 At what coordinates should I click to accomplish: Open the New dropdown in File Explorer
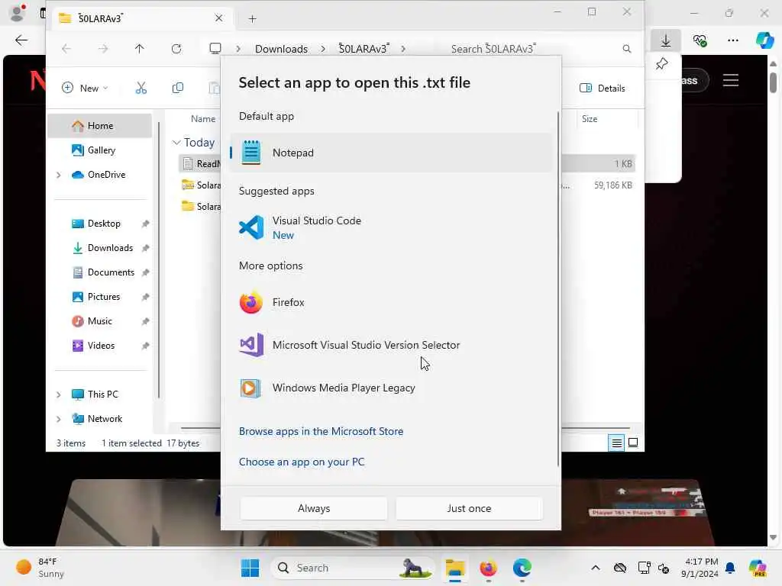pyautogui.click(x=85, y=89)
